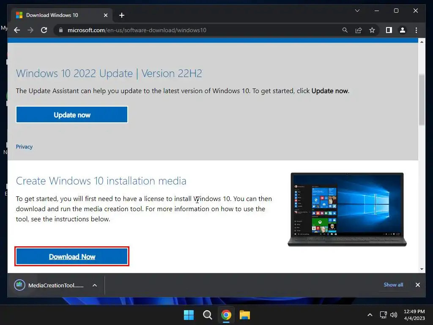Reload the Download Windows 10 page
The image size is (433, 325).
44,30
